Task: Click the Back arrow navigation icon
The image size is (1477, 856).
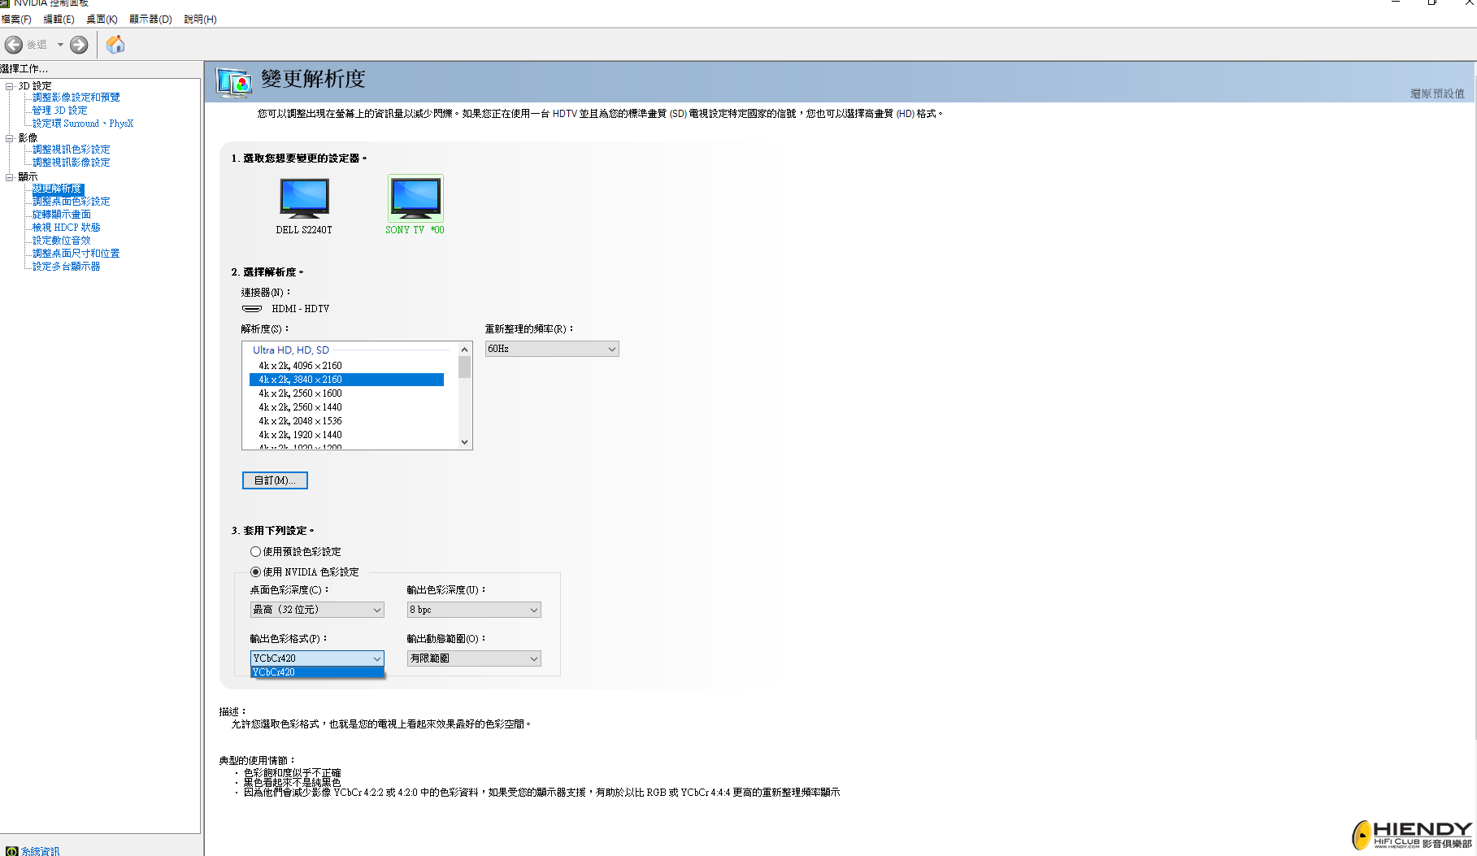Action: 14,45
